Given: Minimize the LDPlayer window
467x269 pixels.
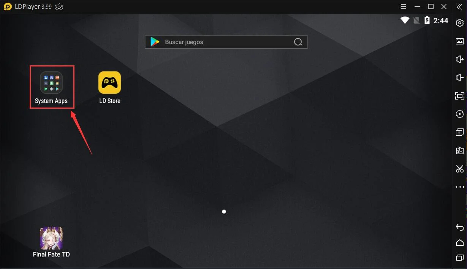Looking at the screenshot, I should [418, 7].
